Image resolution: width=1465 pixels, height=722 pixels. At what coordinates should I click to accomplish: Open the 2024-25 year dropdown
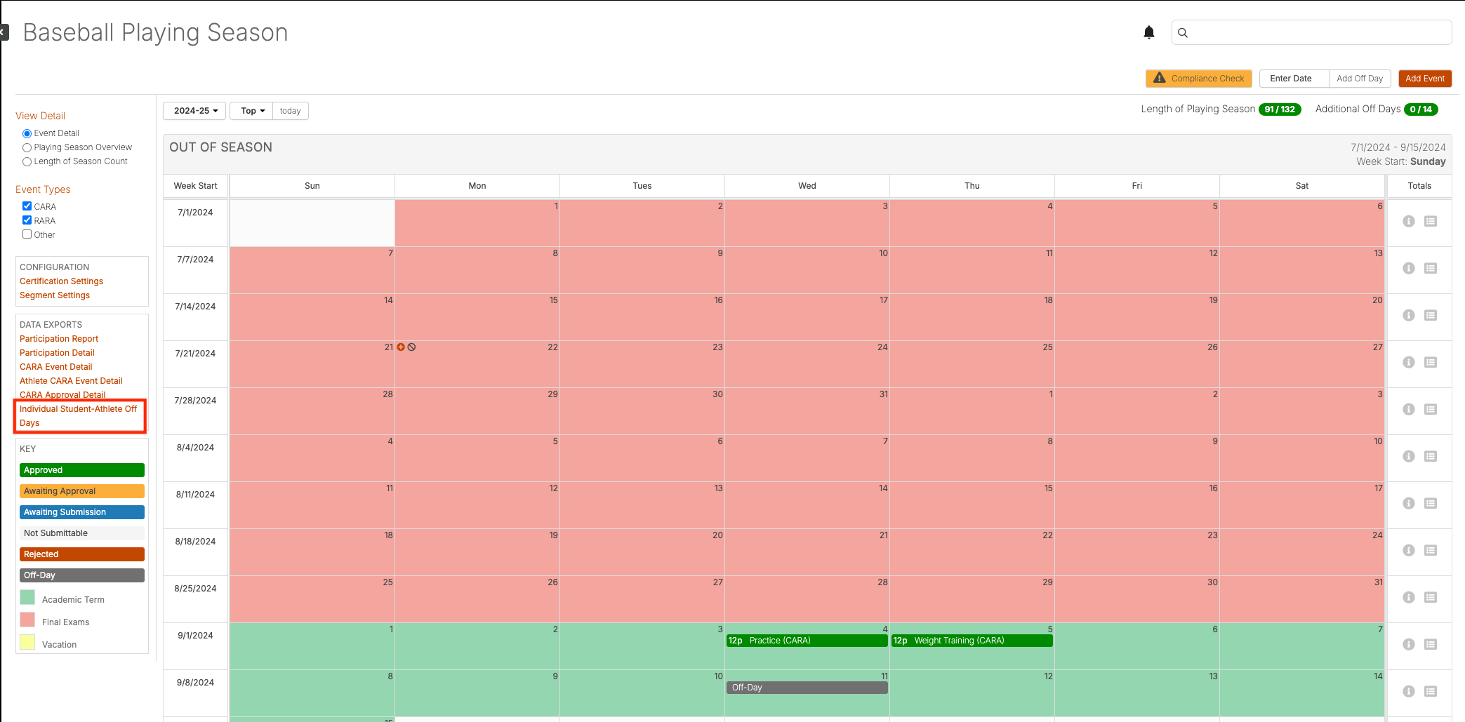tap(195, 111)
